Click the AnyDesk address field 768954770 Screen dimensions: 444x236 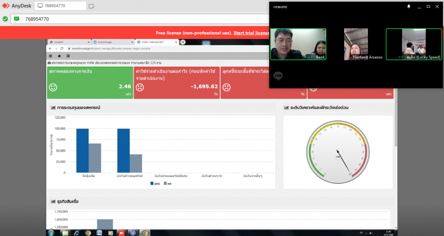point(37,19)
